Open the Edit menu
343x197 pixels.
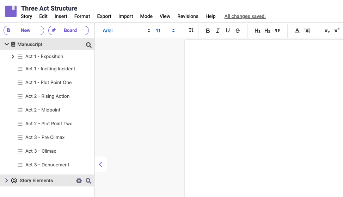[x=43, y=17]
